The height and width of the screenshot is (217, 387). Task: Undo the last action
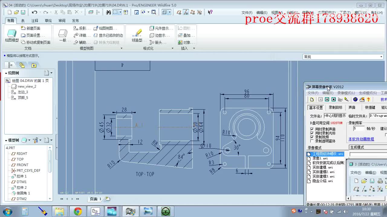(x=34, y=12)
